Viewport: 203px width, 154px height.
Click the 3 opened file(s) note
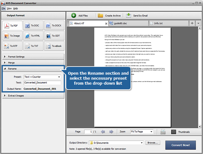point(97,149)
